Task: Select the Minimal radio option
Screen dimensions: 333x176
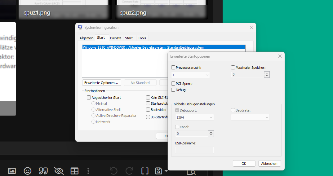Action: pos(93,103)
